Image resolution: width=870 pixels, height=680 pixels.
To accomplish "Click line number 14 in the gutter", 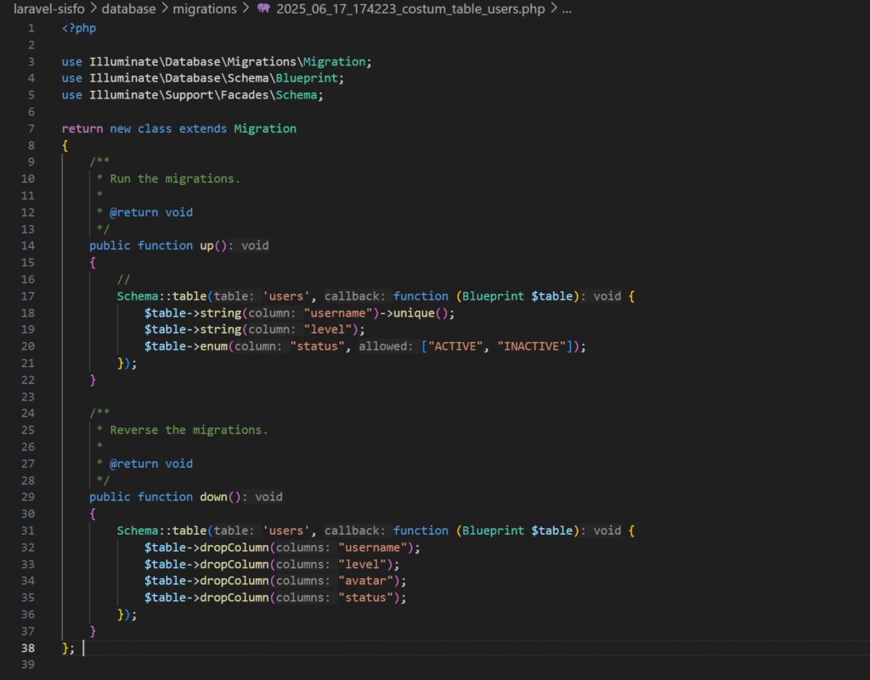I will point(27,245).
